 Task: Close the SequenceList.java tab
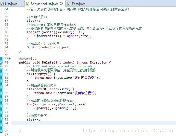click(x=62, y=4)
